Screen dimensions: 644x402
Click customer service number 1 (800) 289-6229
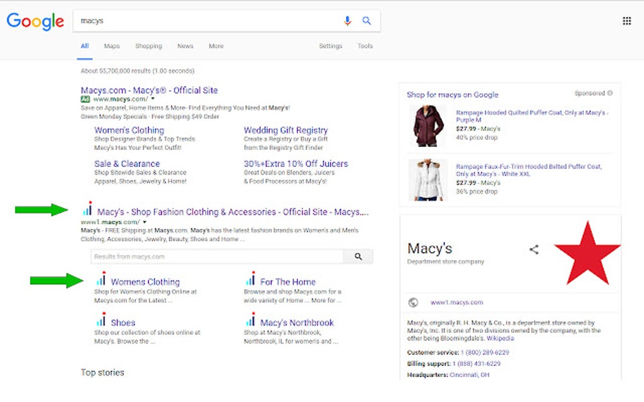click(485, 352)
